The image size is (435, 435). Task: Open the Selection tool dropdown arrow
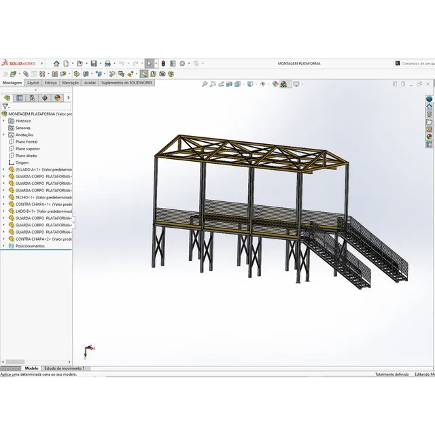[x=156, y=63]
